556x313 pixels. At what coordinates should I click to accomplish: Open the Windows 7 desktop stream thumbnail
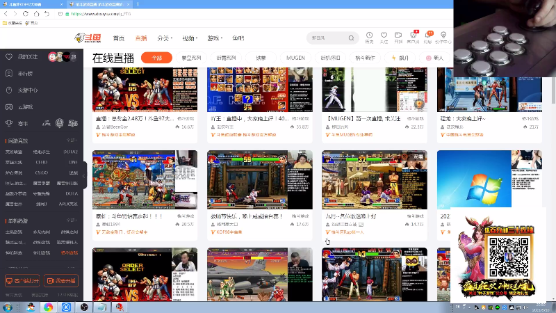point(489,179)
